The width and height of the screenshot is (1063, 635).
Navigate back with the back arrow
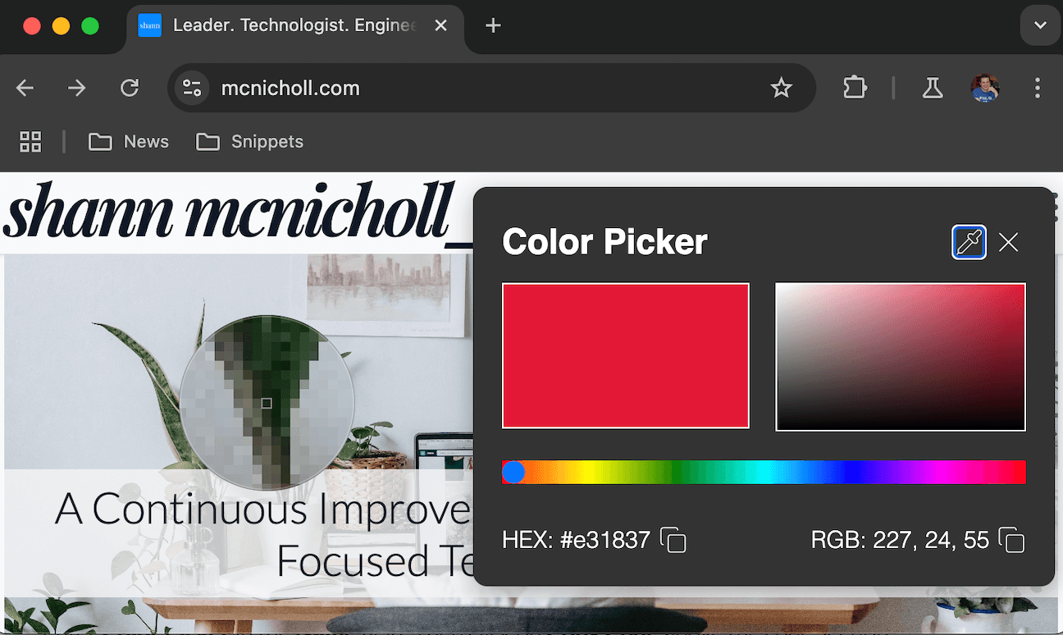click(25, 88)
